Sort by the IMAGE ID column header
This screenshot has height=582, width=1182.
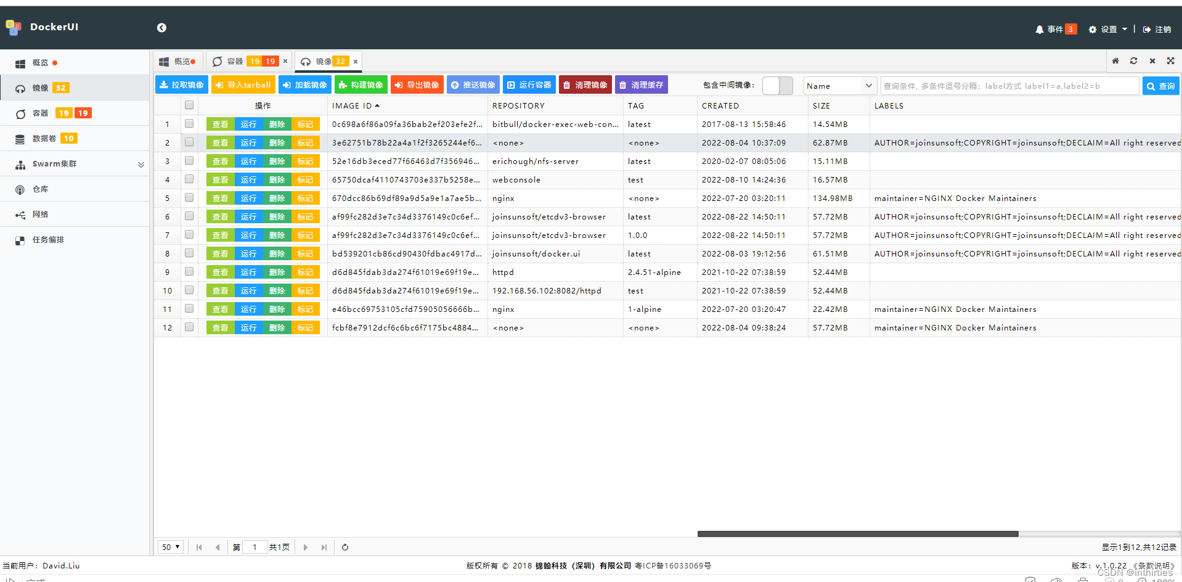[x=356, y=106]
